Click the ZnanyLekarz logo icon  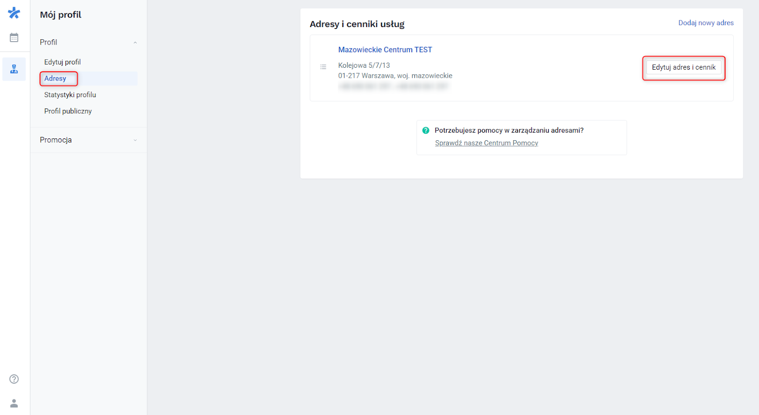14,13
